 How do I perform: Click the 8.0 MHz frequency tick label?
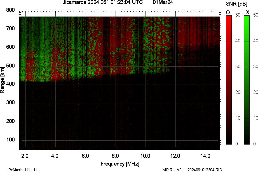tap(116, 156)
